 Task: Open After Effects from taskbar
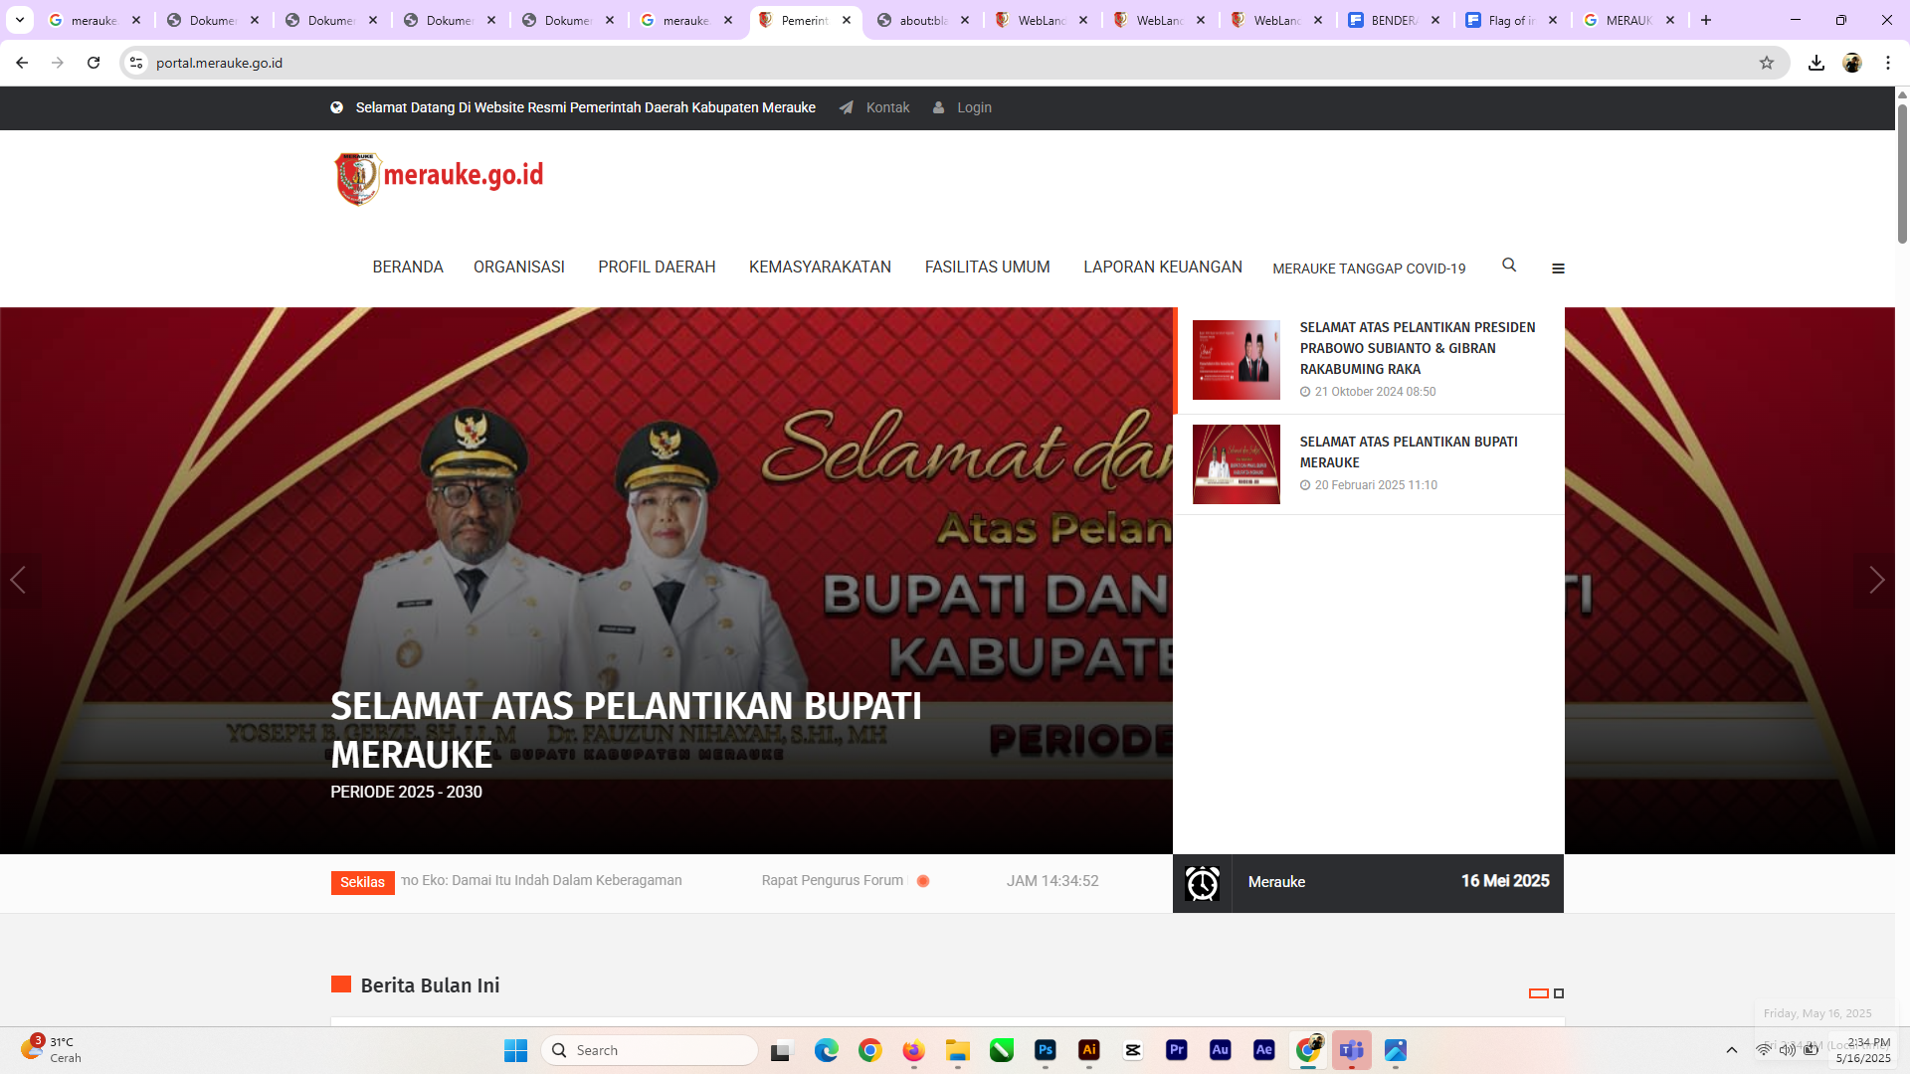1263,1050
